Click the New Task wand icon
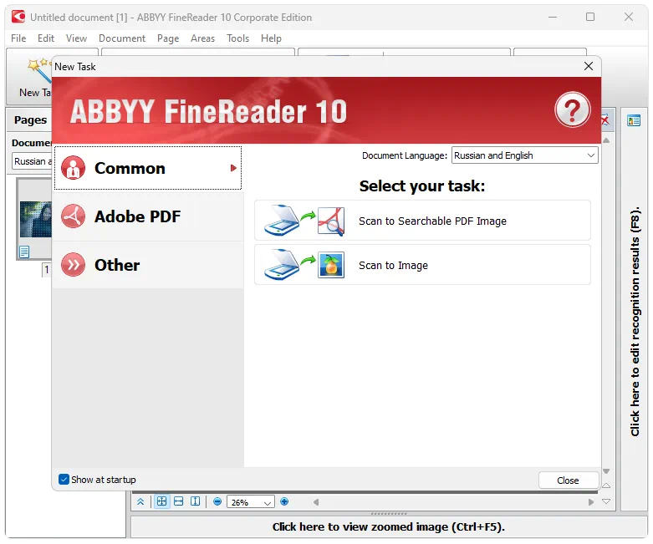The image size is (653, 544). tap(38, 70)
